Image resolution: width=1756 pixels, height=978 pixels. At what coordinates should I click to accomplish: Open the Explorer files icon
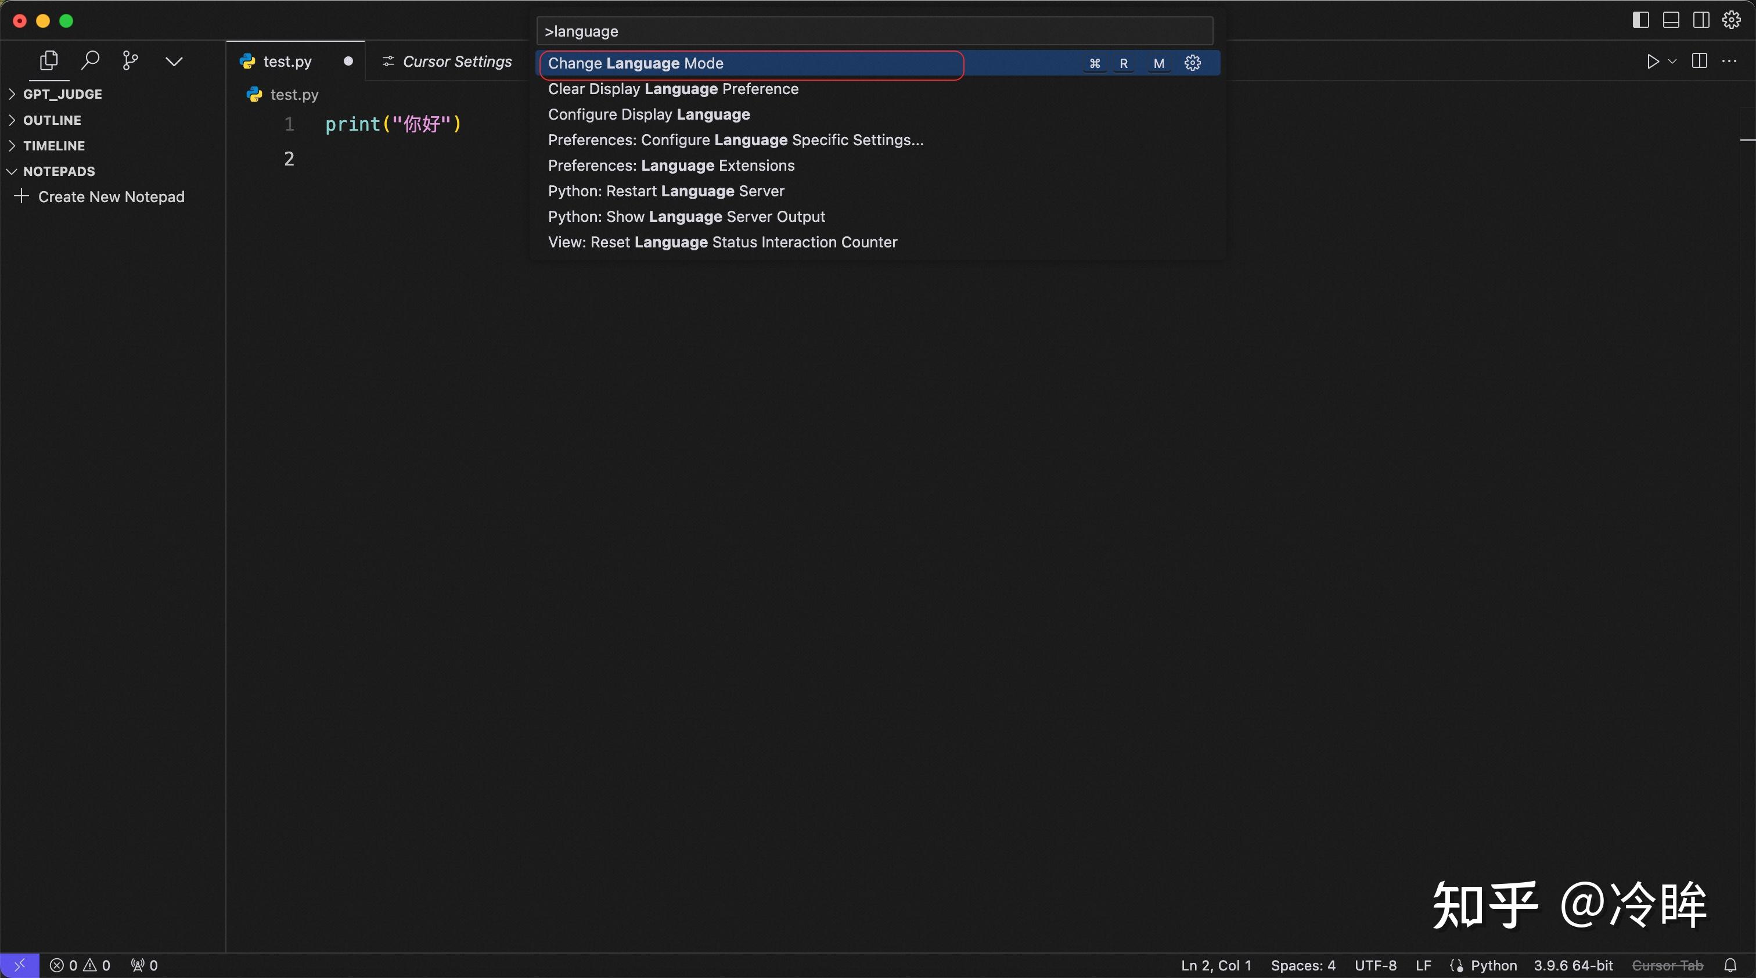[x=48, y=60]
